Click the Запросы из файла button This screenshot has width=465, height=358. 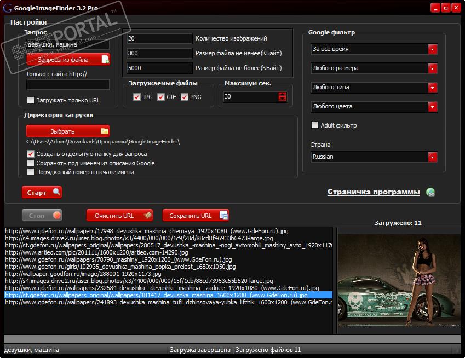68,60
